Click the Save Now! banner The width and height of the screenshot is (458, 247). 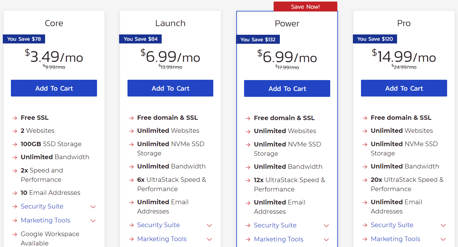pos(305,6)
